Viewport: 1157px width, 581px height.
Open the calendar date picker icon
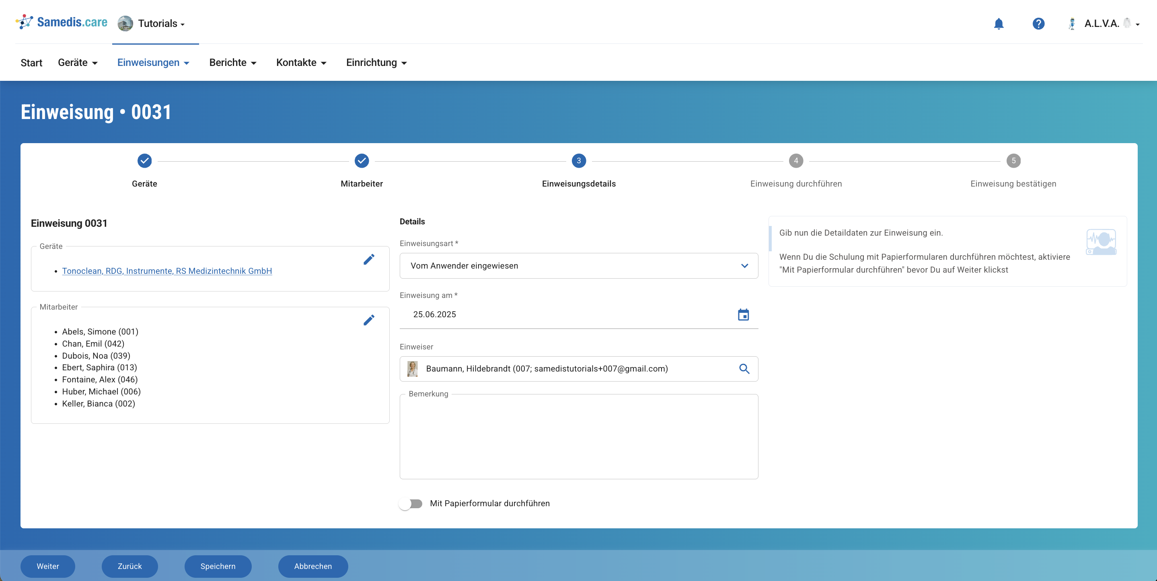(x=743, y=315)
